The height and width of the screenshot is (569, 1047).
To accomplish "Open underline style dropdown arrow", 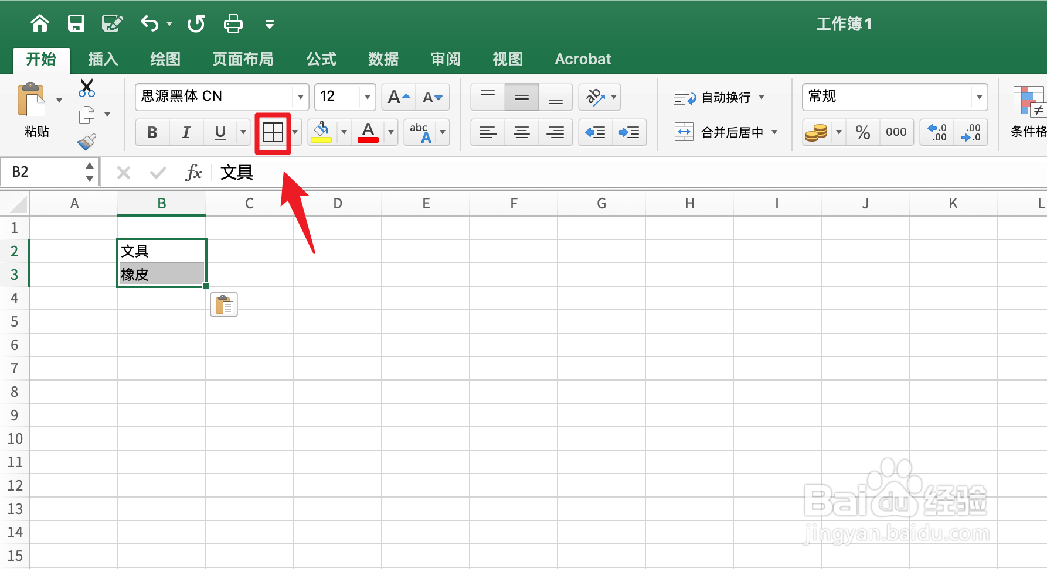I will [243, 132].
